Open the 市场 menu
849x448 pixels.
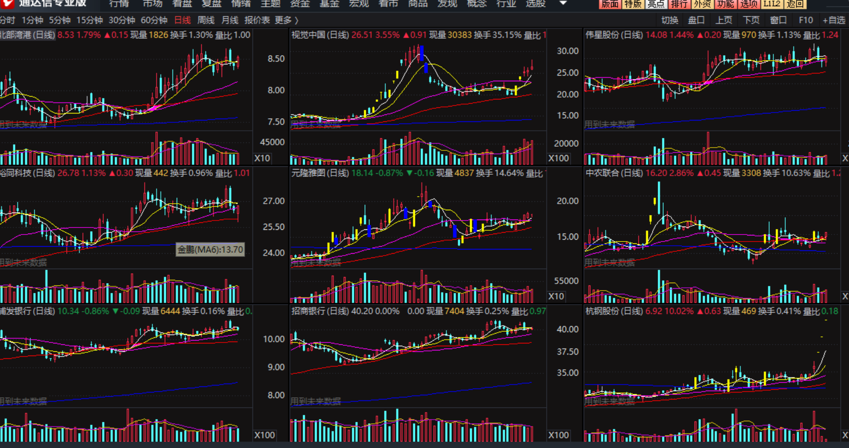(152, 3)
